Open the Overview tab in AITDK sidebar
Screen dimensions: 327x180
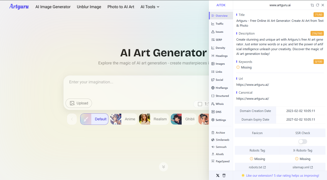pyautogui.click(x=221, y=16)
